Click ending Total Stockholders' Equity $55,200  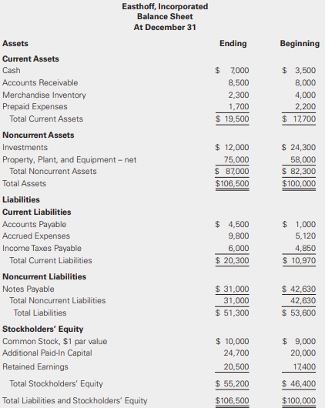tap(232, 384)
